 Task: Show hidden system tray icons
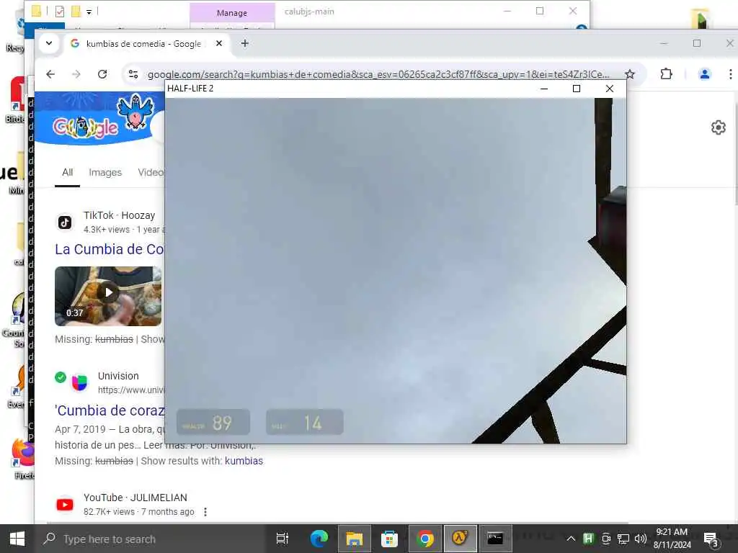pos(571,539)
